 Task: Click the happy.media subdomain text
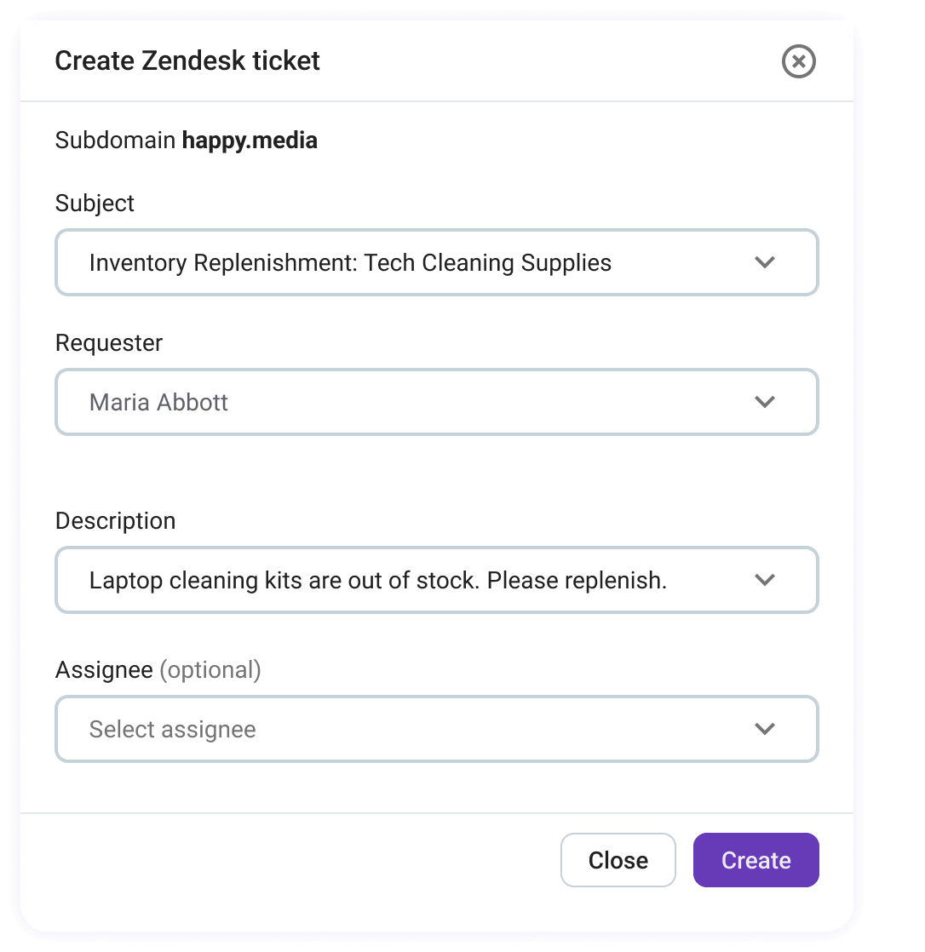click(250, 140)
